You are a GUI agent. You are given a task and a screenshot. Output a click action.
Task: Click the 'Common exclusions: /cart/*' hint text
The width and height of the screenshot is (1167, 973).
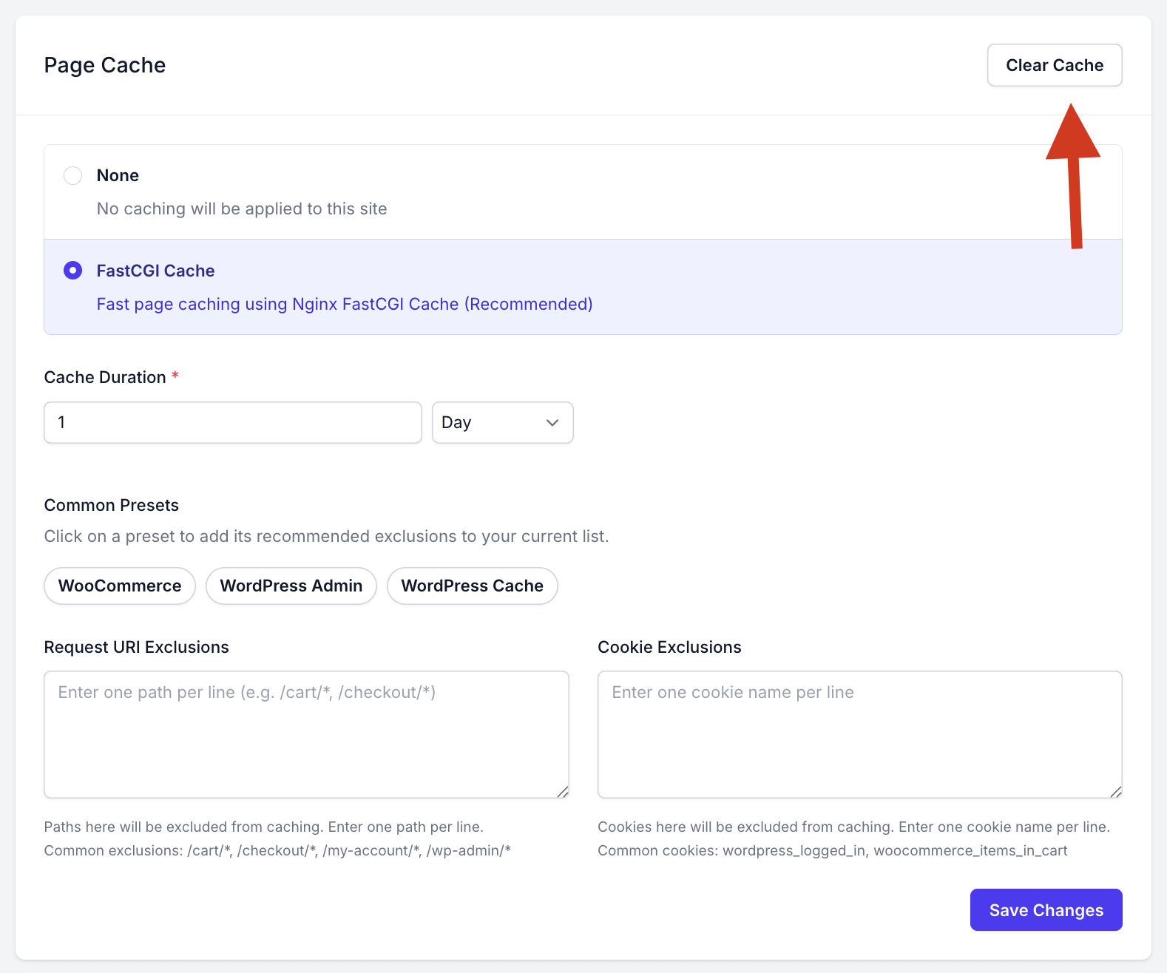click(277, 850)
